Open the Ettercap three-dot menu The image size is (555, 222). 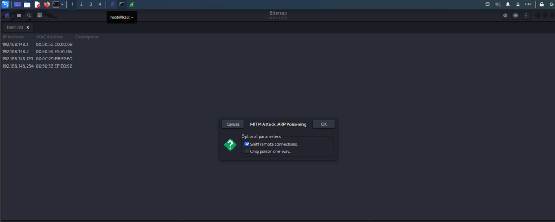[525, 15]
